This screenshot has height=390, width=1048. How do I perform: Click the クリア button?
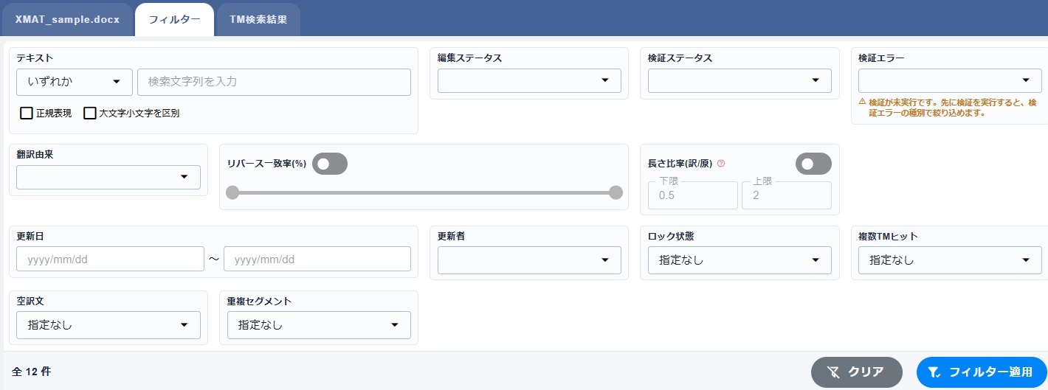tap(856, 372)
